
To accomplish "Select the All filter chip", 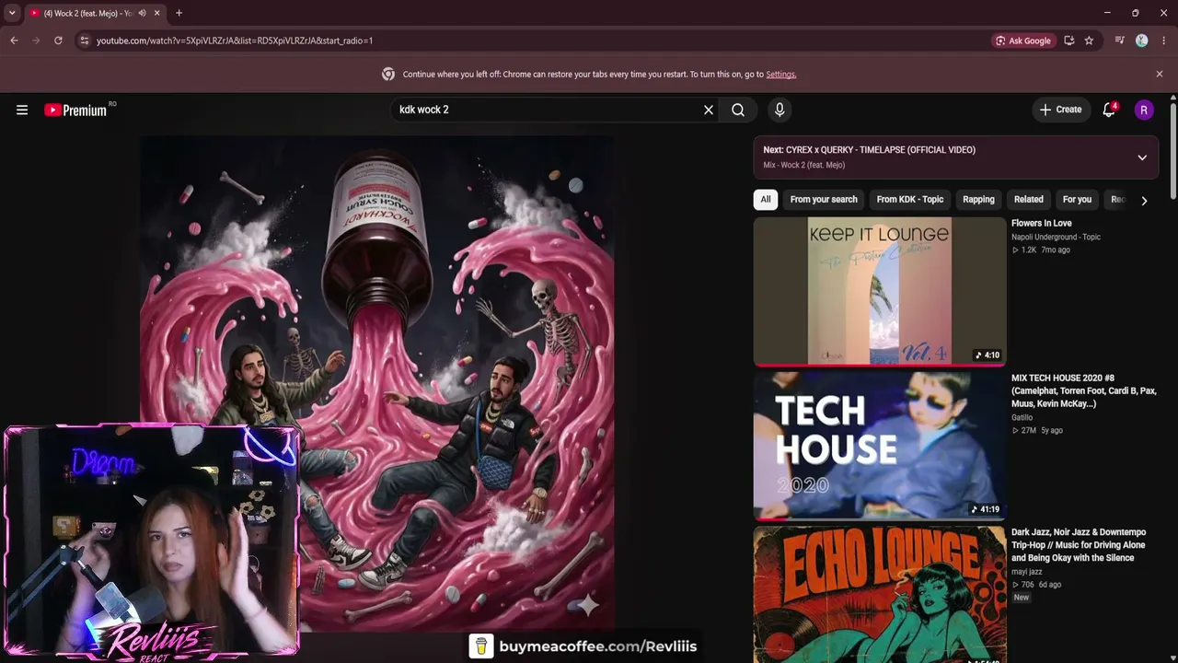I will (x=765, y=199).
